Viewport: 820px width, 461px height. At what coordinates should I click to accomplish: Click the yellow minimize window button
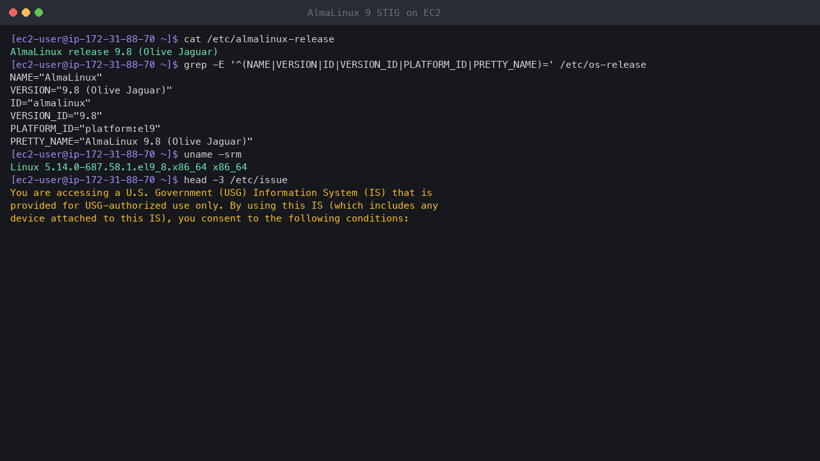coord(26,13)
